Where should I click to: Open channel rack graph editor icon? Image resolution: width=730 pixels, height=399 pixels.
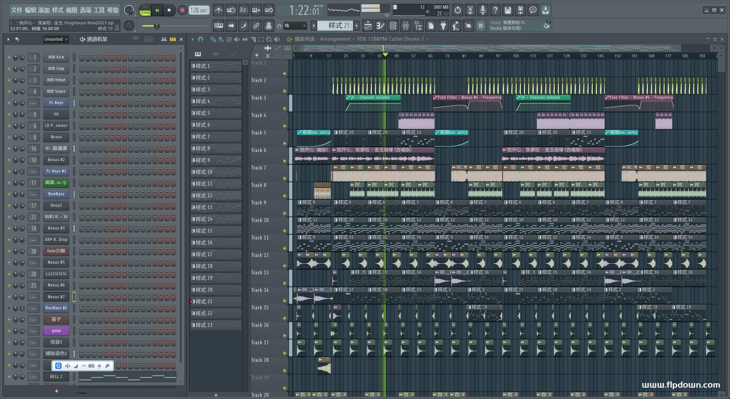click(164, 39)
